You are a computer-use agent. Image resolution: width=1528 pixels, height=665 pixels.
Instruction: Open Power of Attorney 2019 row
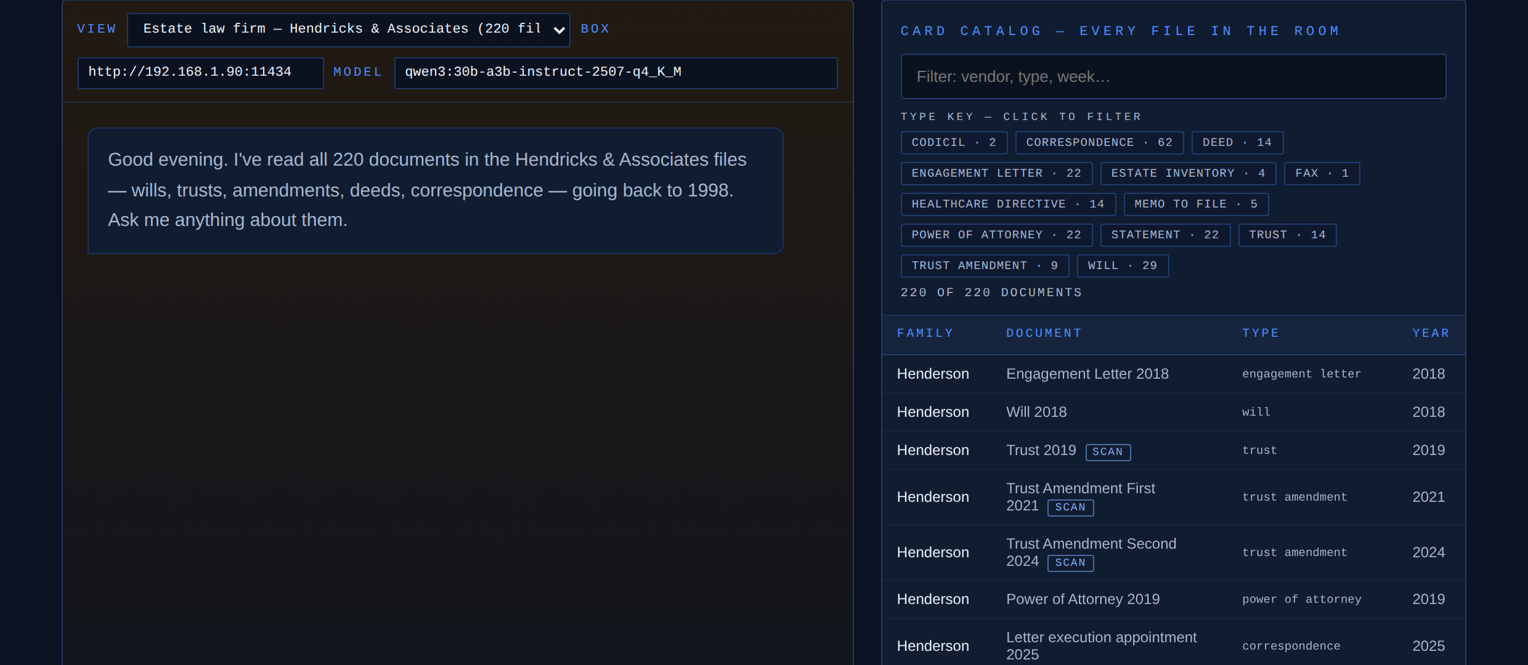coord(1173,599)
